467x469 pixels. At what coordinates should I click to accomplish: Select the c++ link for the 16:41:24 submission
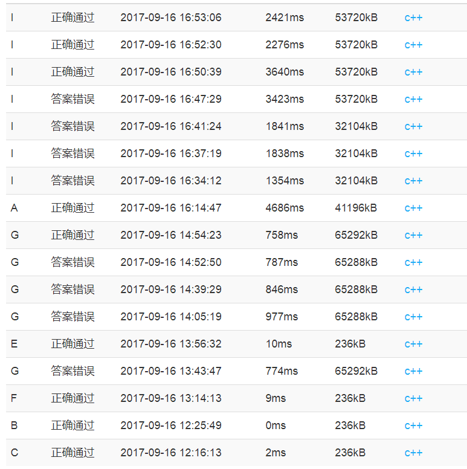pos(413,126)
